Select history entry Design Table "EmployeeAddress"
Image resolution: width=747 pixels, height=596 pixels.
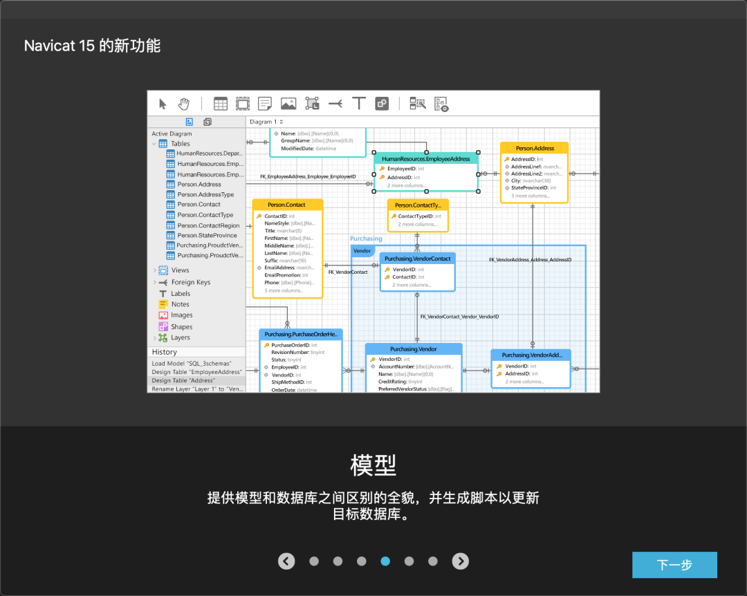[196, 372]
